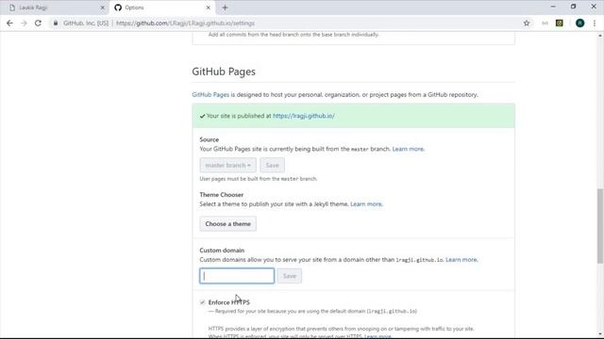Open the Chrome three-dot menu
This screenshot has height=339, width=604.
click(595, 23)
